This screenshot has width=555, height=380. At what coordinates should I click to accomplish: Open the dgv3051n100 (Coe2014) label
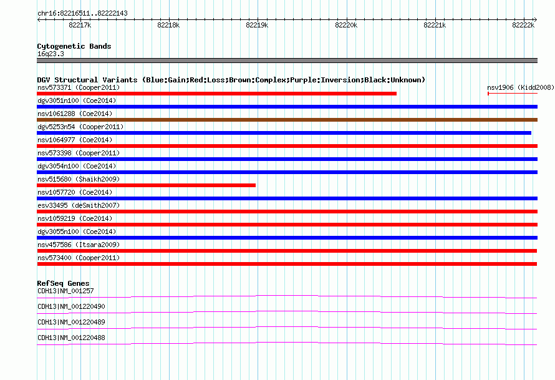[x=77, y=100]
